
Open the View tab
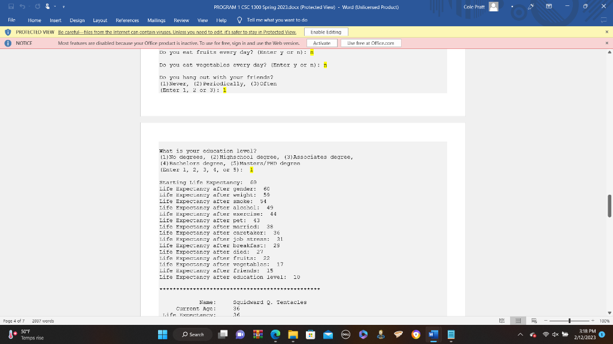(x=202, y=20)
